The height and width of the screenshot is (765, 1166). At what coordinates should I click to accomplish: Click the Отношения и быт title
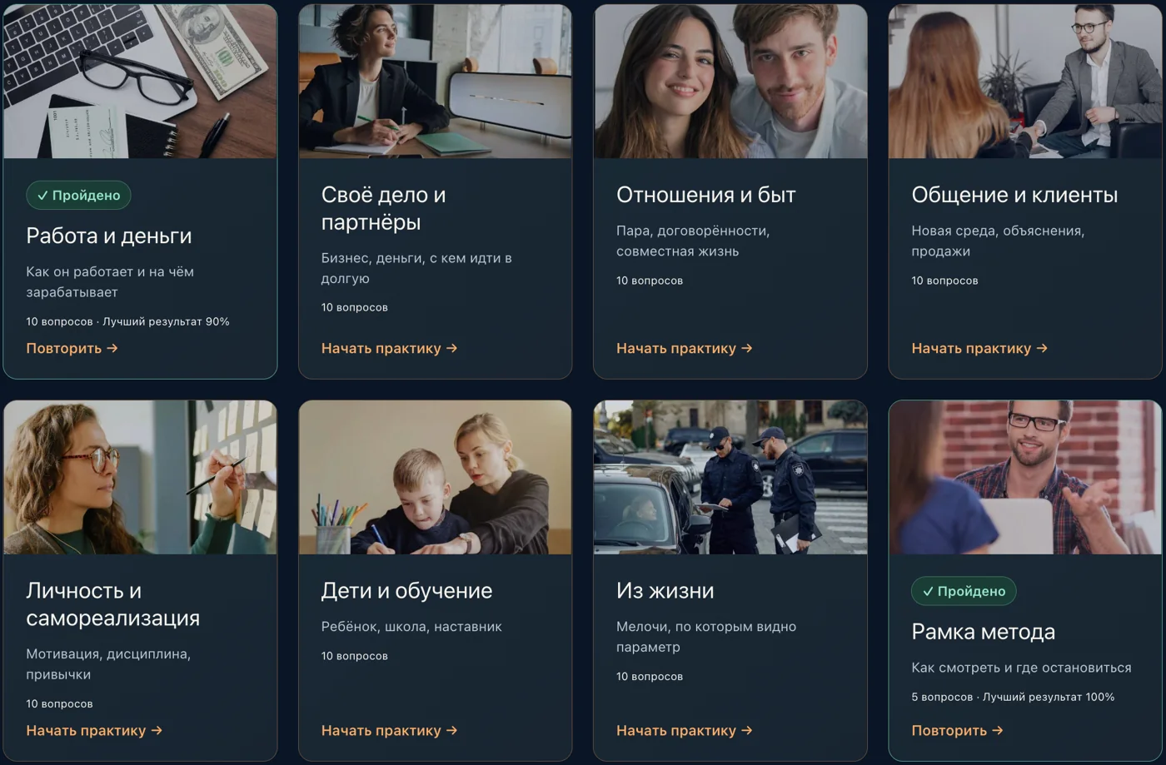coord(706,195)
